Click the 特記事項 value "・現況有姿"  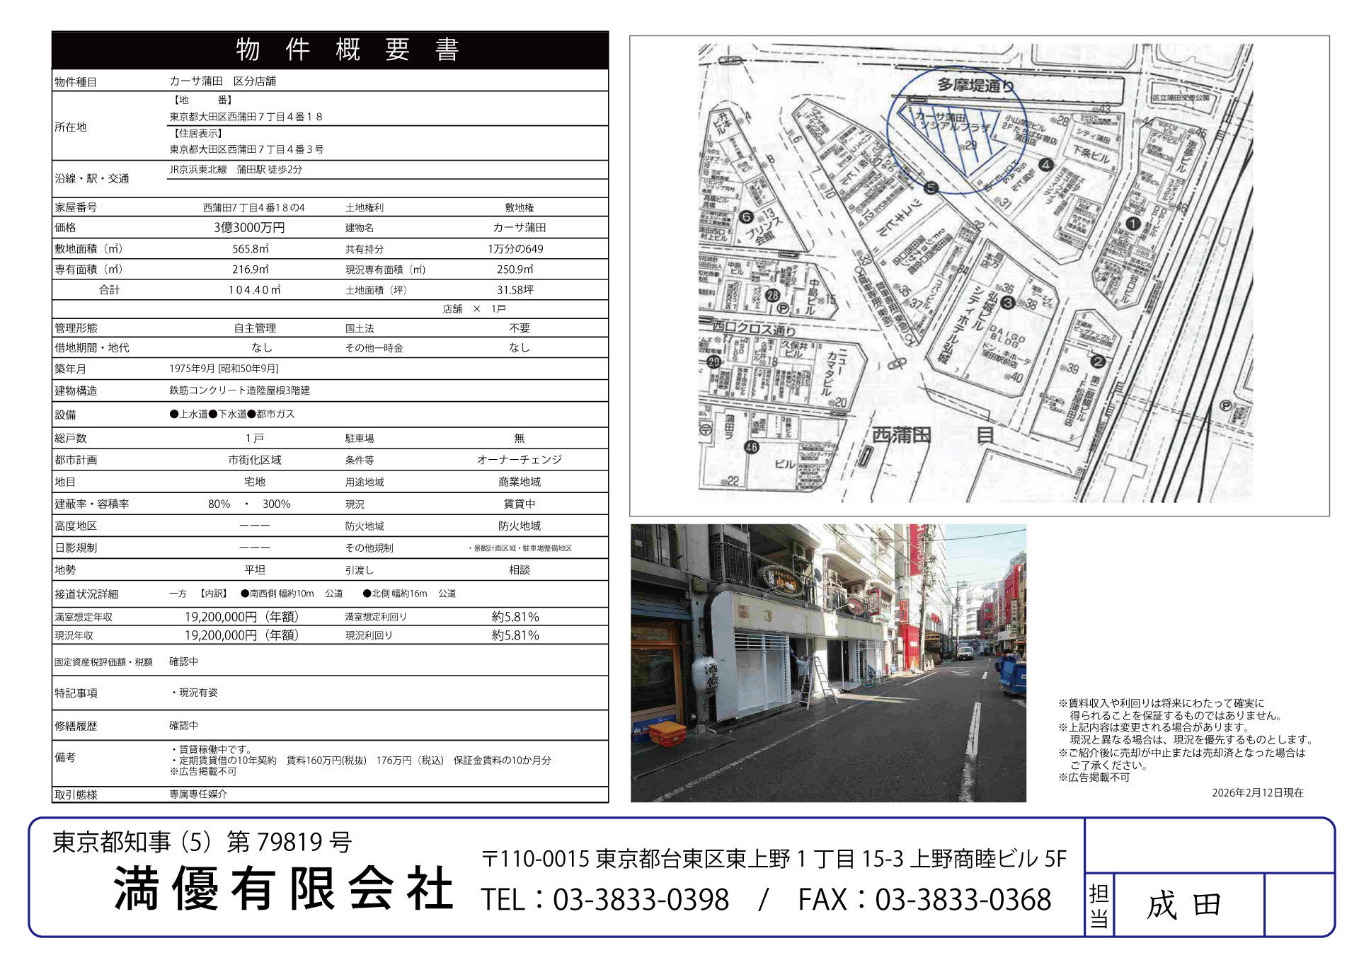point(194,693)
